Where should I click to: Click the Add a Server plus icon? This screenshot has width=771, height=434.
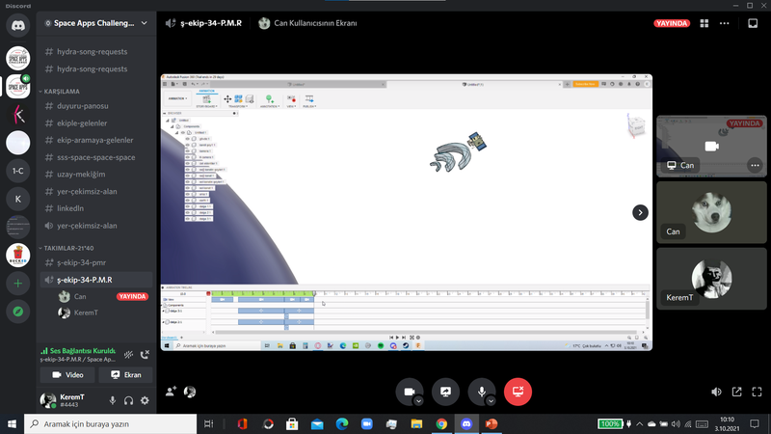pos(17,284)
